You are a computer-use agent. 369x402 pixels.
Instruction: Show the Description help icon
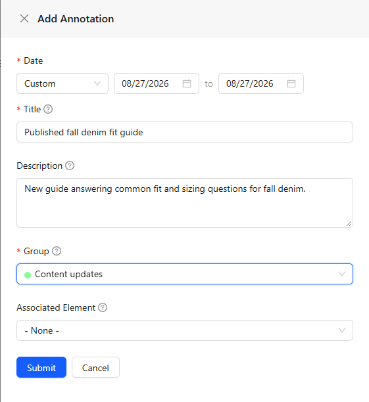(x=70, y=166)
